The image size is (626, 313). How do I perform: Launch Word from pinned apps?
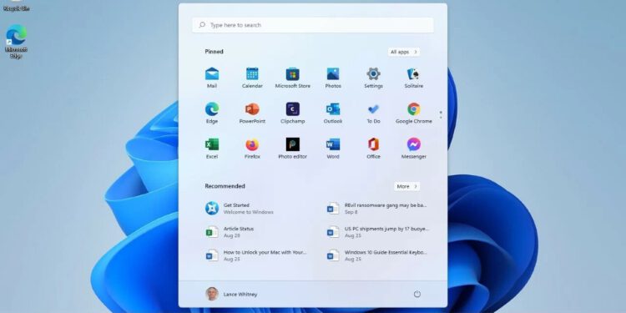point(333,149)
